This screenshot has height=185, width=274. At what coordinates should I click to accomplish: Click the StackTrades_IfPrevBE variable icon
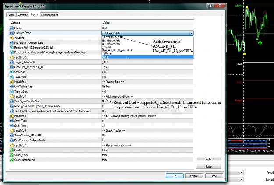11,136
